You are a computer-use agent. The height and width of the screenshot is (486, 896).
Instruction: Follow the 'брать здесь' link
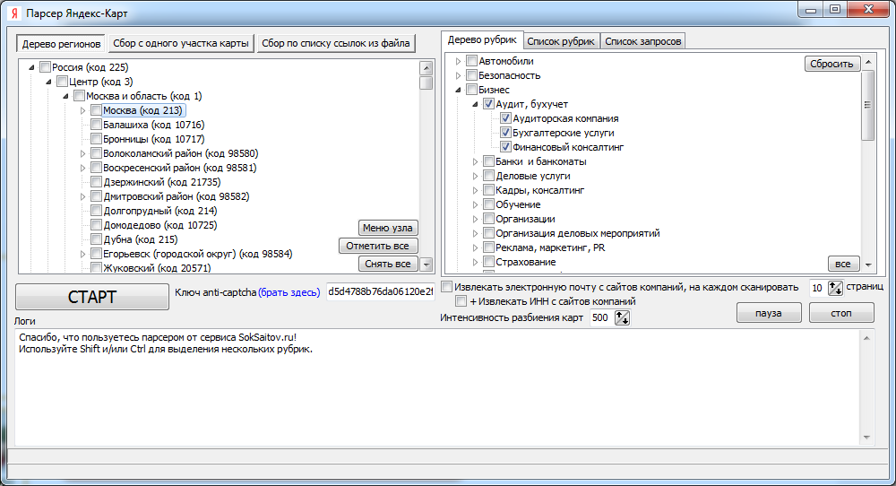(x=289, y=292)
